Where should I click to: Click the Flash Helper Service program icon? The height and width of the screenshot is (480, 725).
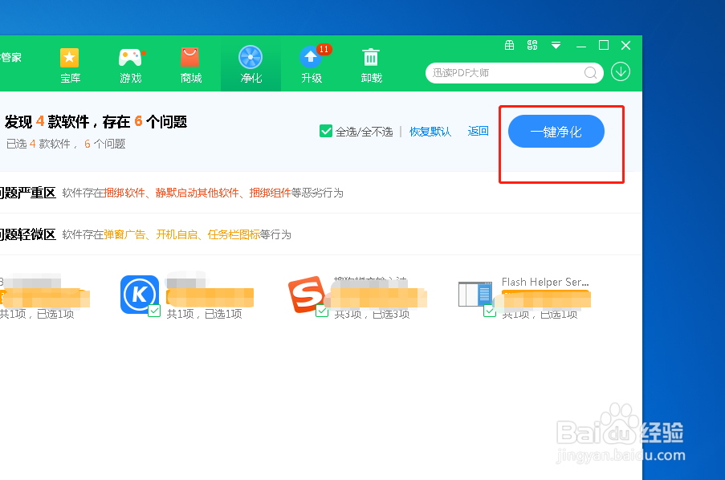click(475, 294)
